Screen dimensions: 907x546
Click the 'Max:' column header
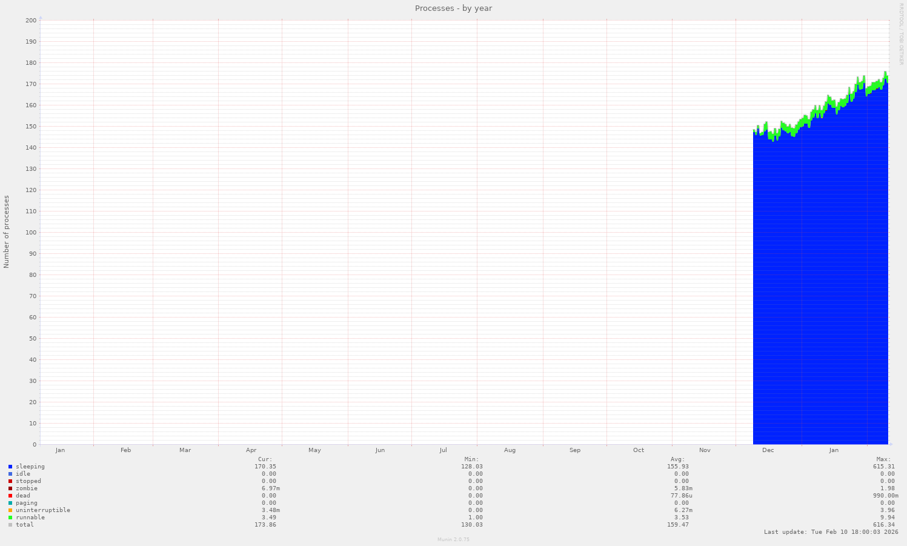click(883, 459)
